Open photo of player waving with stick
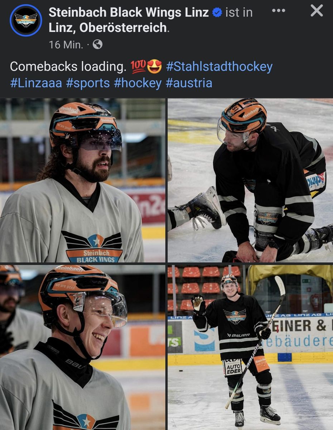The image size is (333, 430). [x=250, y=347]
